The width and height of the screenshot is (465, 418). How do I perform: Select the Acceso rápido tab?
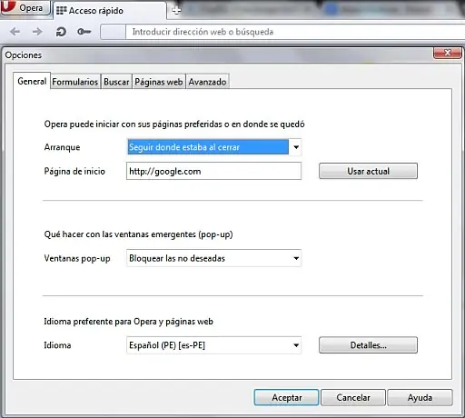click(110, 11)
